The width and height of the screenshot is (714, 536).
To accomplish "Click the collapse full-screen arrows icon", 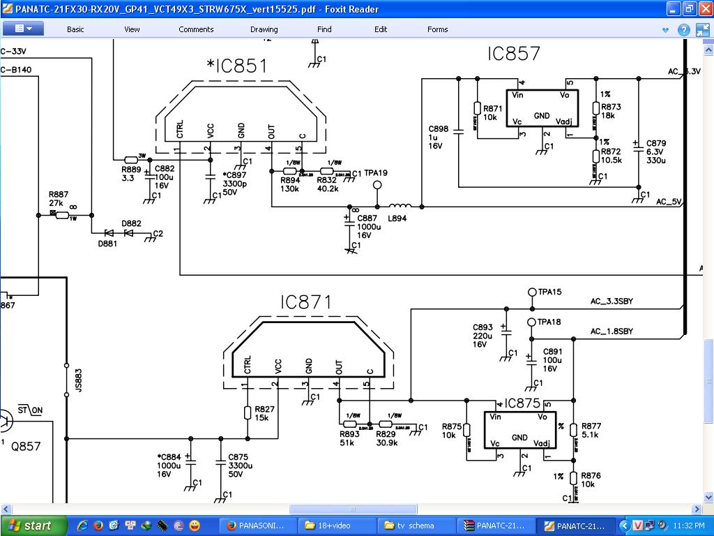I will tap(703, 29).
